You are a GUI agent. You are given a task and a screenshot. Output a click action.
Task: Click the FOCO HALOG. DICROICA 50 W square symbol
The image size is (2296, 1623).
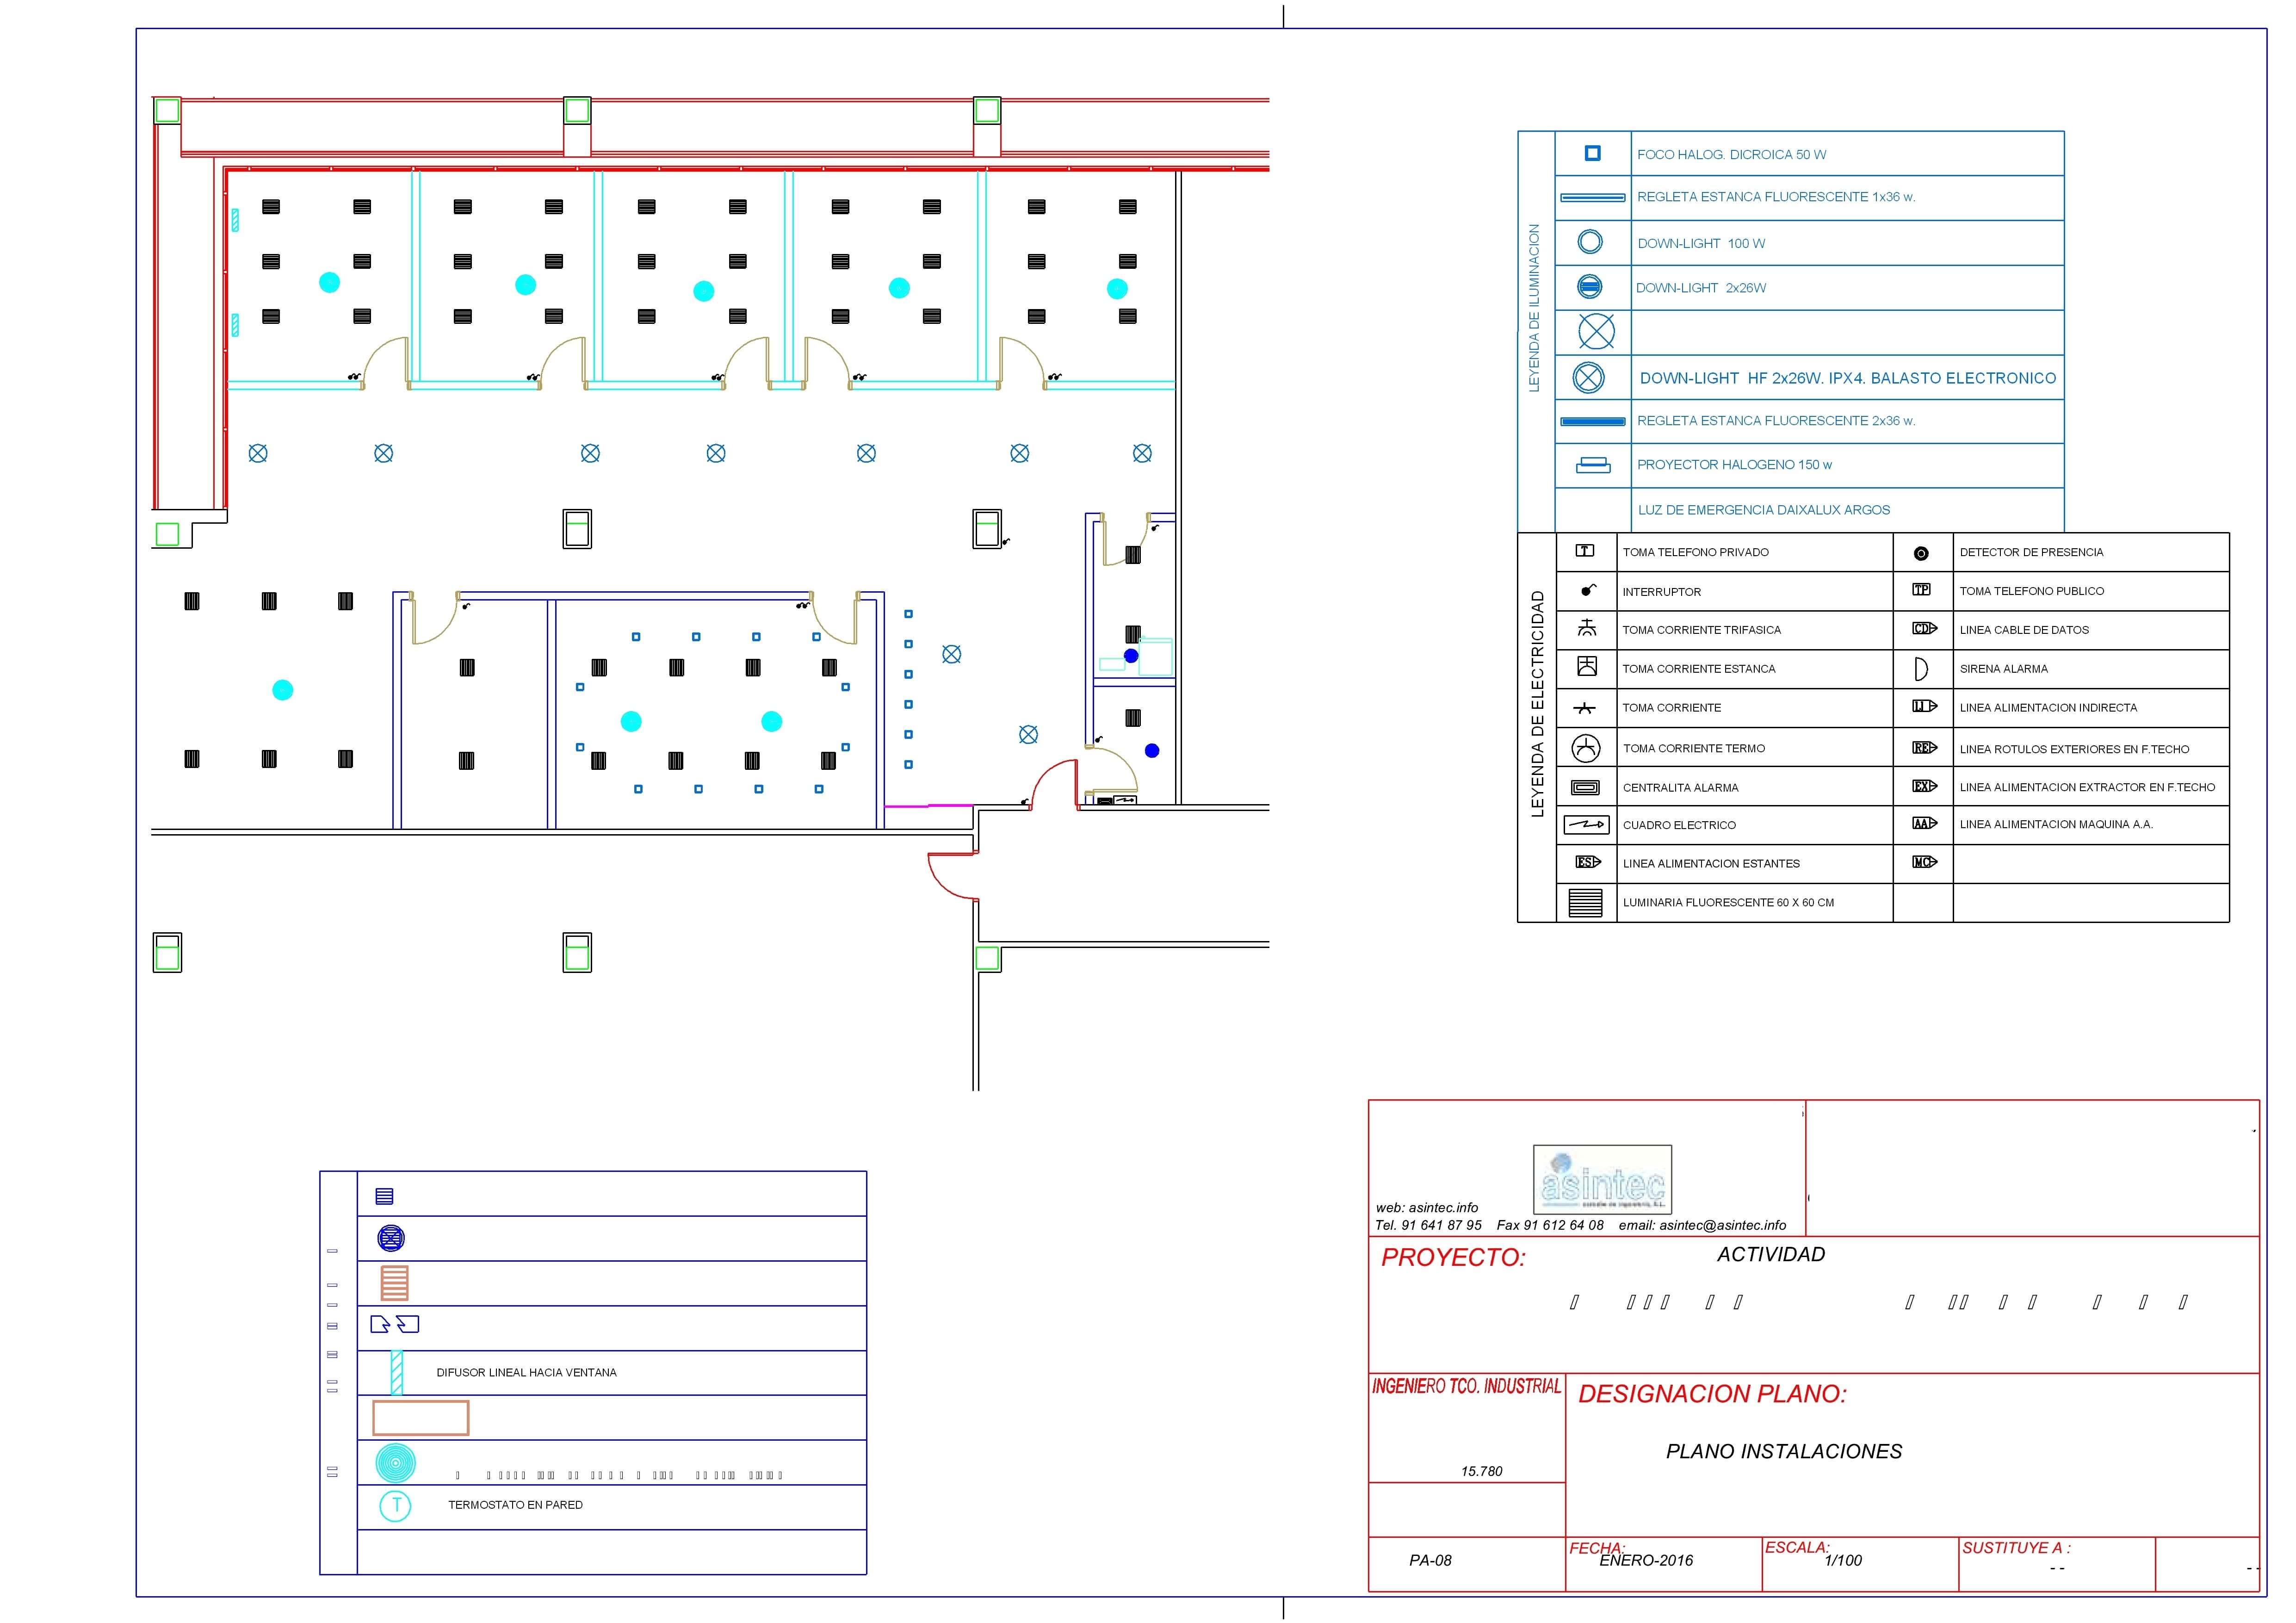(x=1593, y=153)
